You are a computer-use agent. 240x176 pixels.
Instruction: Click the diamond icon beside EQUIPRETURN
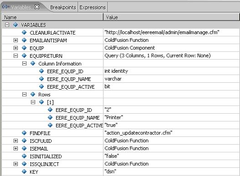(x=24, y=55)
